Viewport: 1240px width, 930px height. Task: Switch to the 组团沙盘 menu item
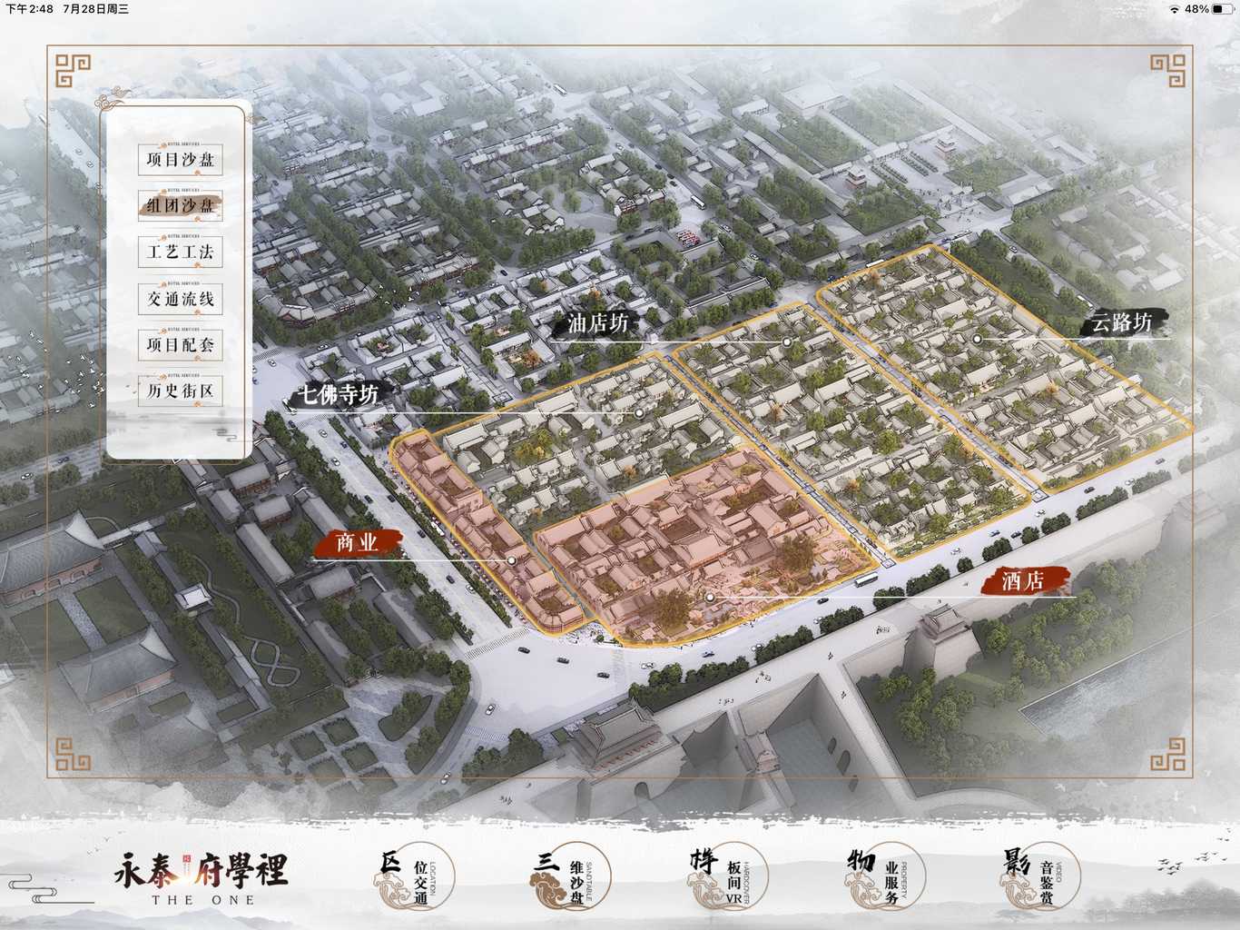pyautogui.click(x=181, y=206)
